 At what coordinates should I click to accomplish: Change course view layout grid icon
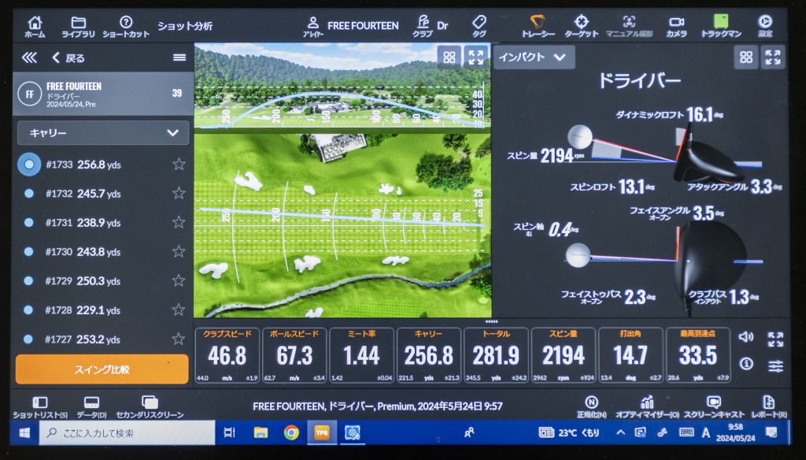pyautogui.click(x=449, y=57)
